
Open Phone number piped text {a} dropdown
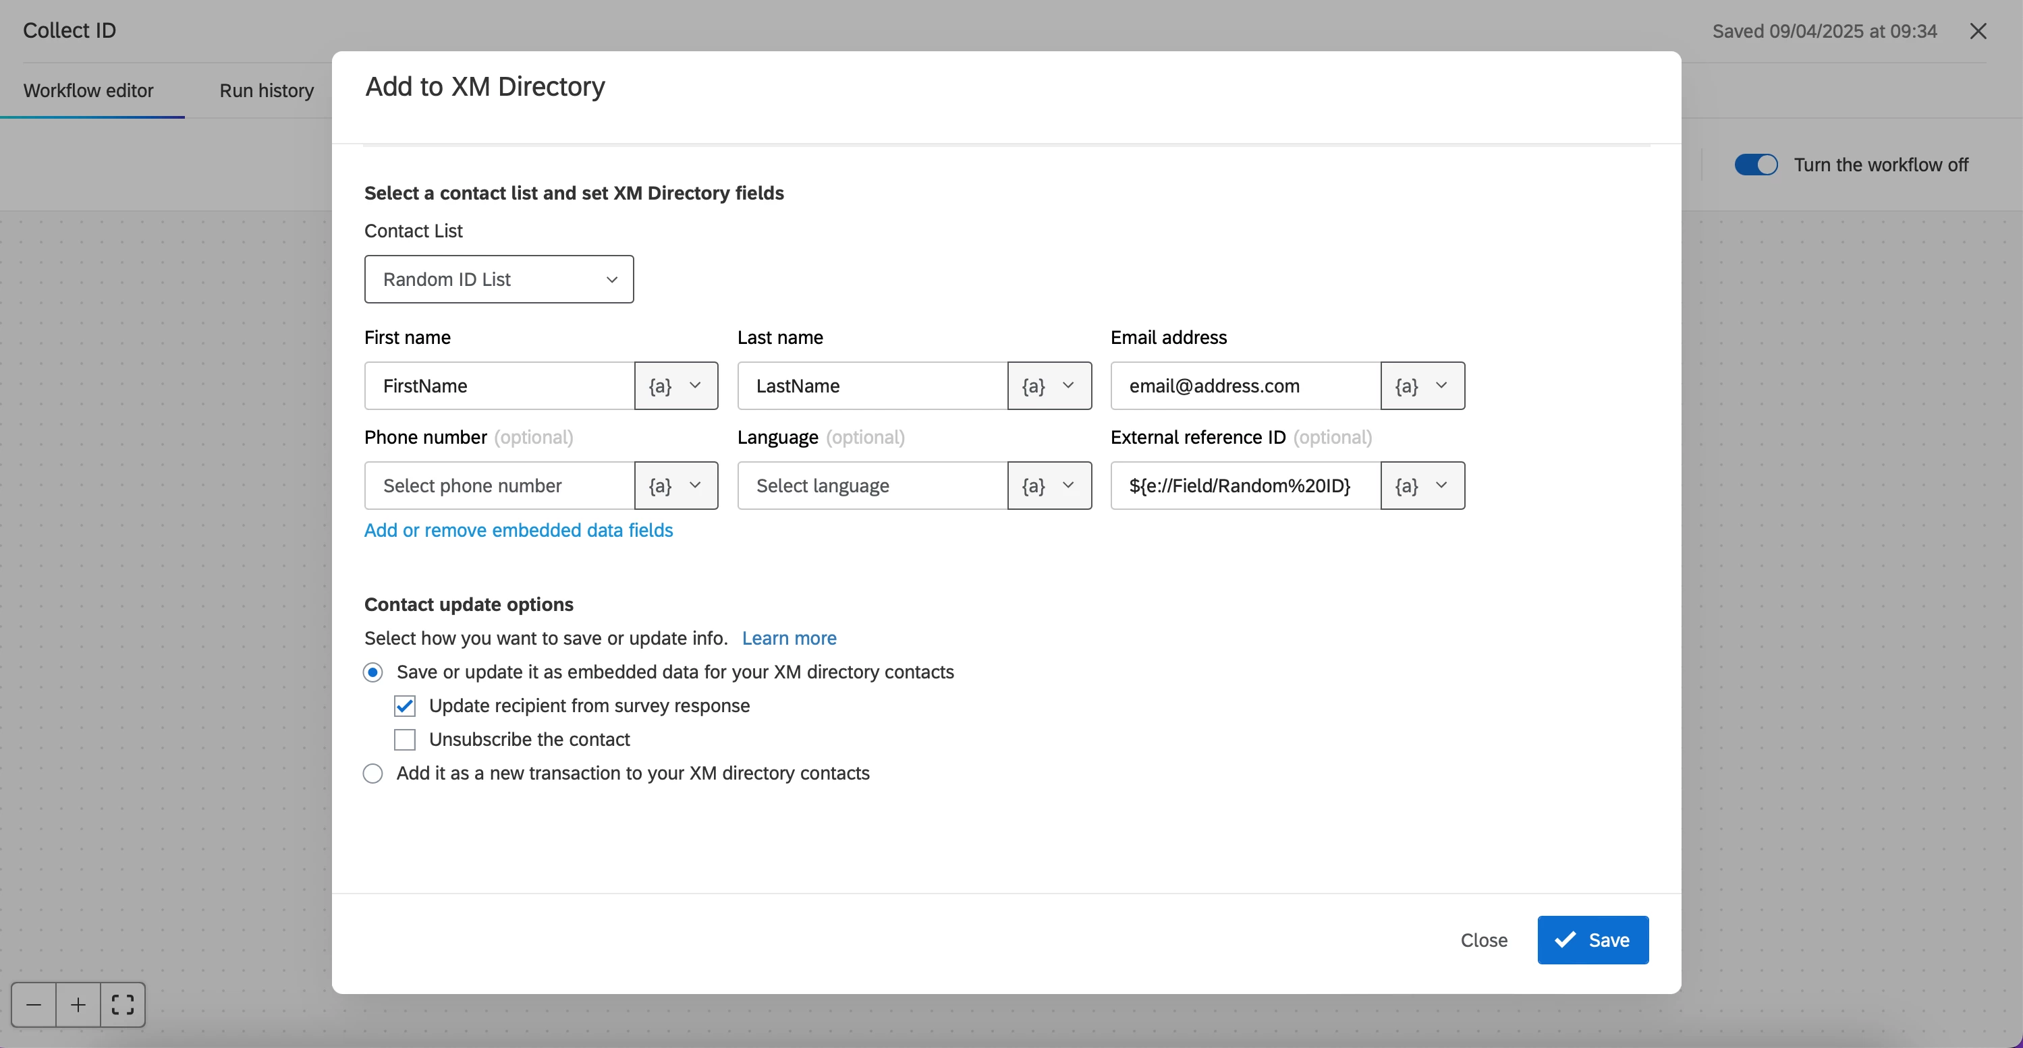click(x=676, y=485)
